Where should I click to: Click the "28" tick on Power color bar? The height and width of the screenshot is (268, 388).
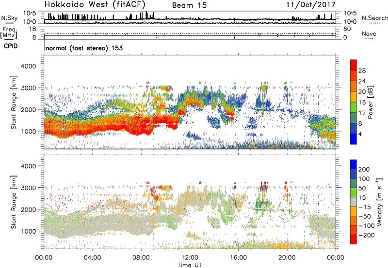[x=362, y=71]
